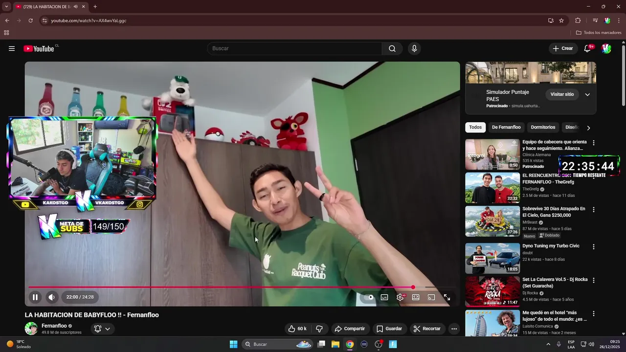This screenshot has width=626, height=352.
Task: Select the partially visible Diseño chip
Action: pos(572,127)
